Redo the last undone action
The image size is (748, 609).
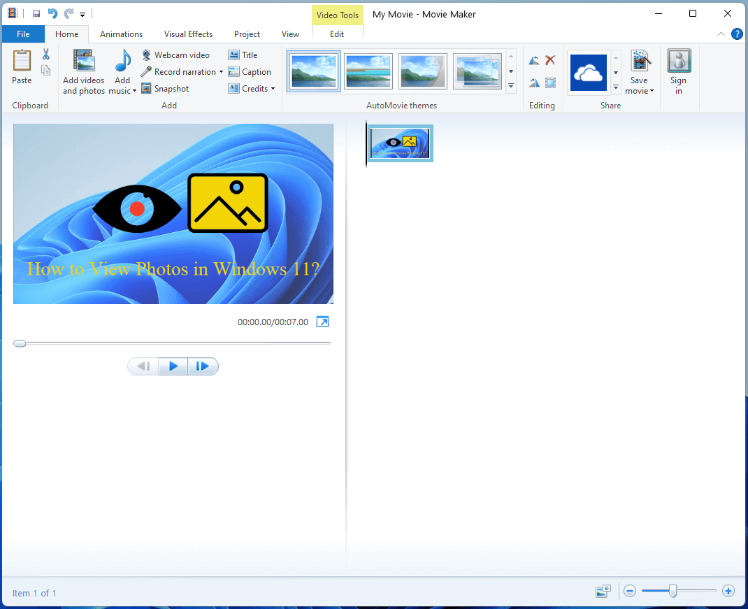pyautogui.click(x=69, y=14)
